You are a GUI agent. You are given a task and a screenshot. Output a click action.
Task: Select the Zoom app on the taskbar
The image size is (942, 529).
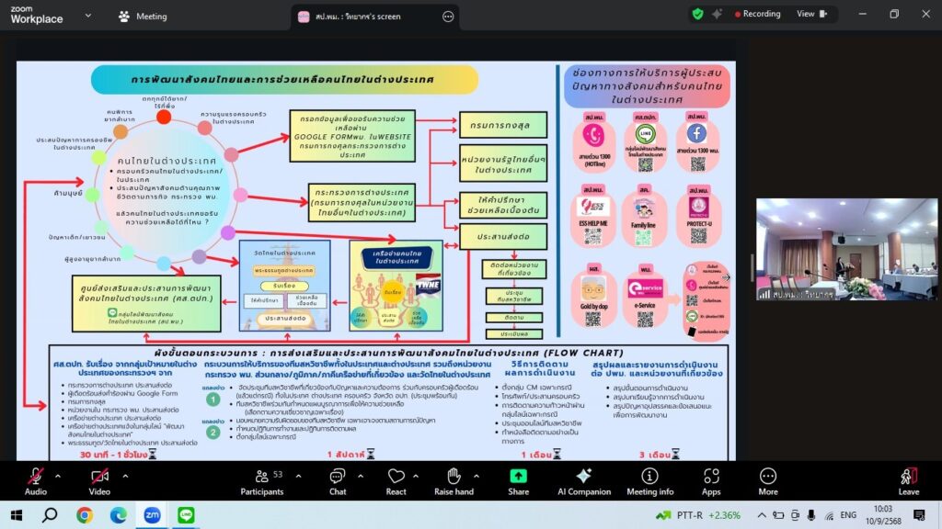coord(152,514)
